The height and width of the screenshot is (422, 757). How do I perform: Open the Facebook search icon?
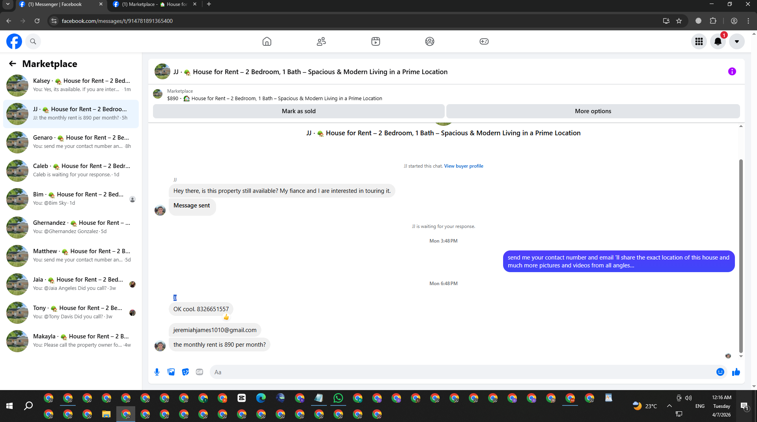(33, 41)
